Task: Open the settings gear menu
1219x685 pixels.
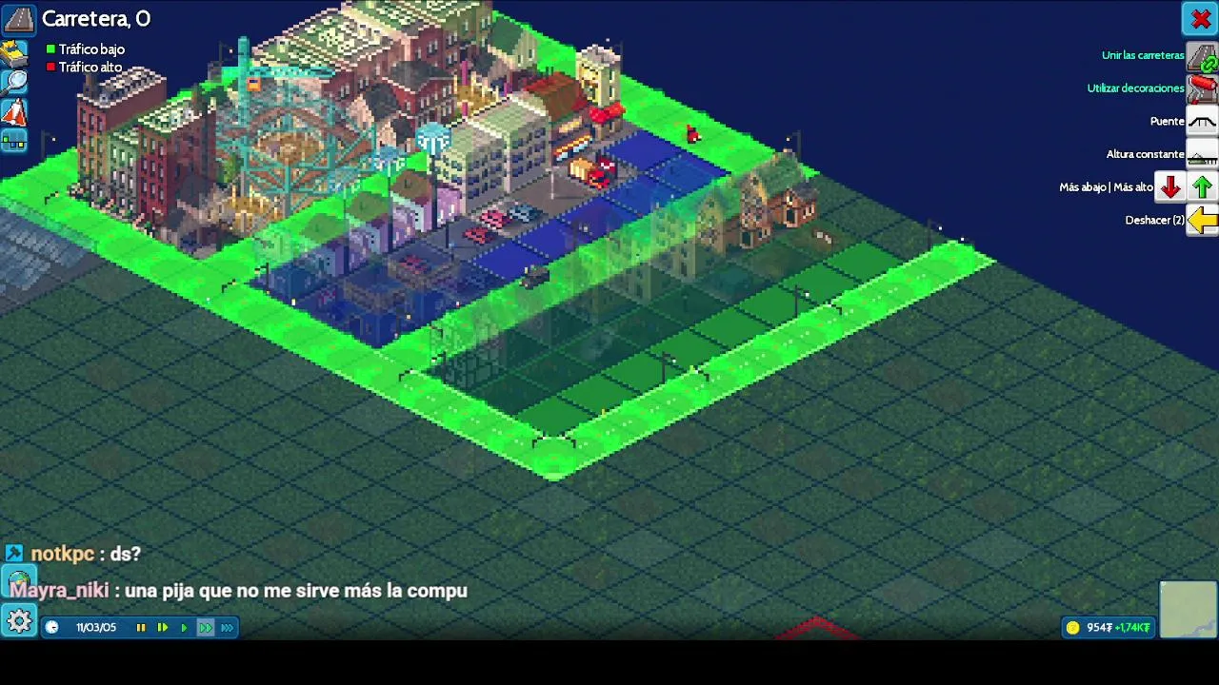Action: [19, 621]
